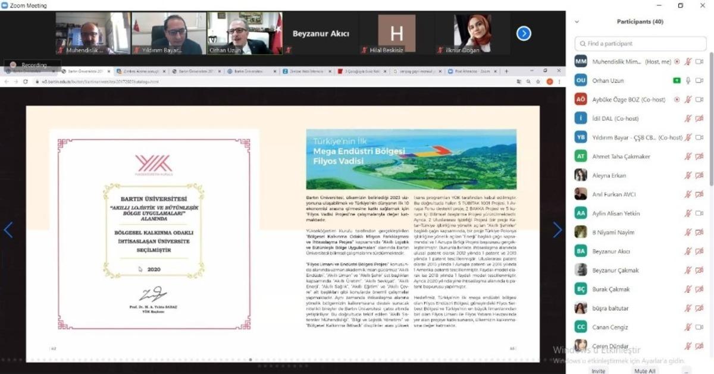Toggle mute for Canan Cengiz
This screenshot has width=714, height=374.
688,327
